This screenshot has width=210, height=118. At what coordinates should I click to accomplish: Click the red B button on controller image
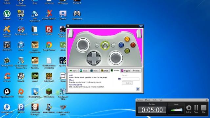[x=133, y=45]
